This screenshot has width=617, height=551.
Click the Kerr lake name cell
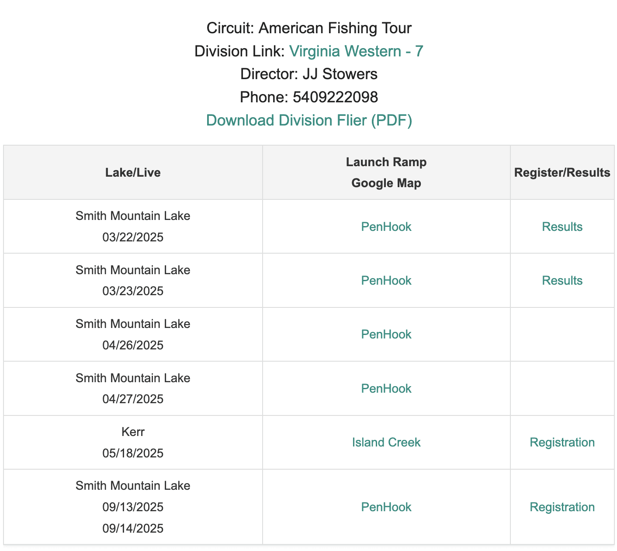pos(133,432)
